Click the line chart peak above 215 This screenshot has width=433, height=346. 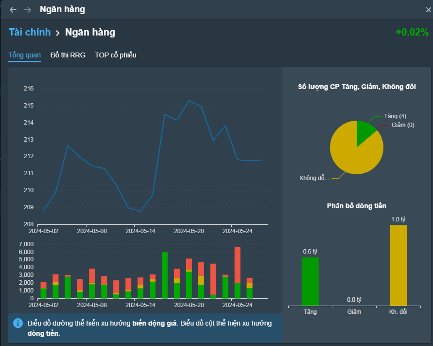point(189,101)
